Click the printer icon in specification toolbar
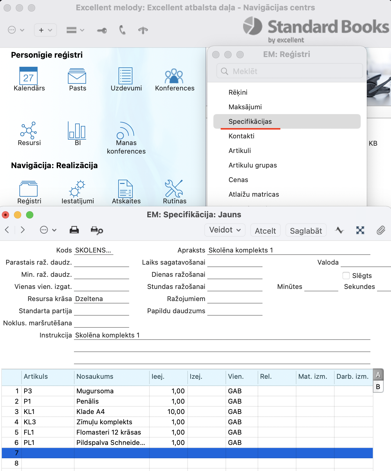 pos(74,230)
